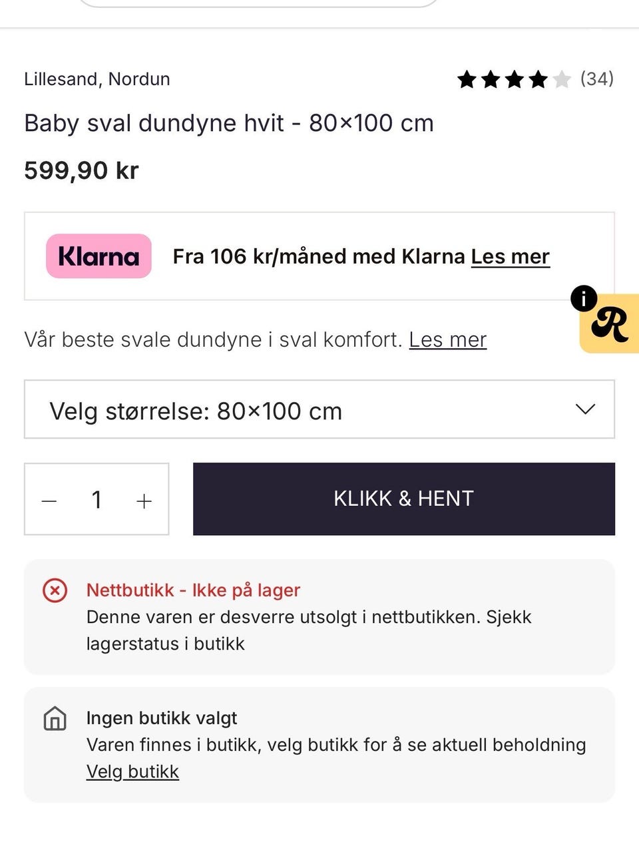Click the black info circle icon
This screenshot has height=850, width=639.
584,299
